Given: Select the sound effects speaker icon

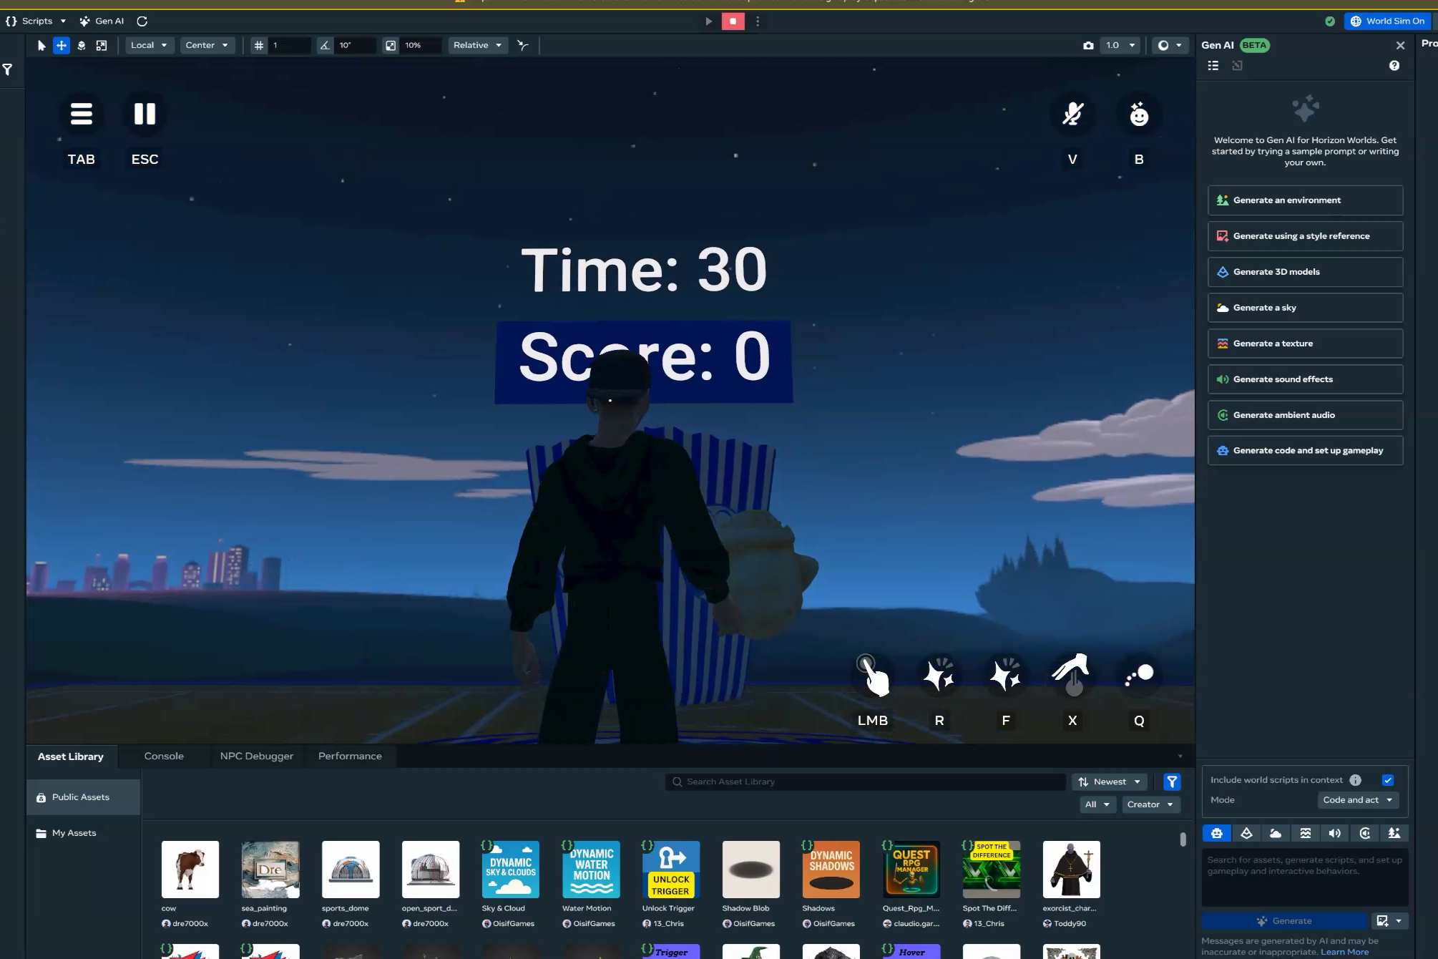Looking at the screenshot, I should click(x=1334, y=833).
